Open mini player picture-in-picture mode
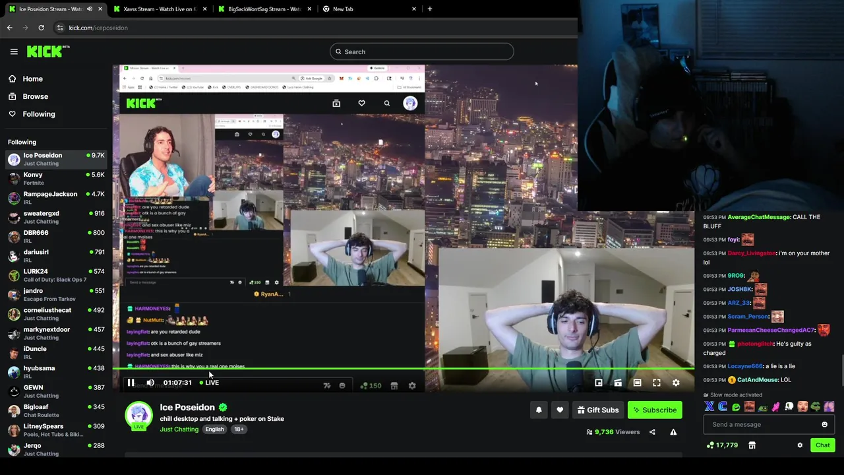 [x=599, y=383]
